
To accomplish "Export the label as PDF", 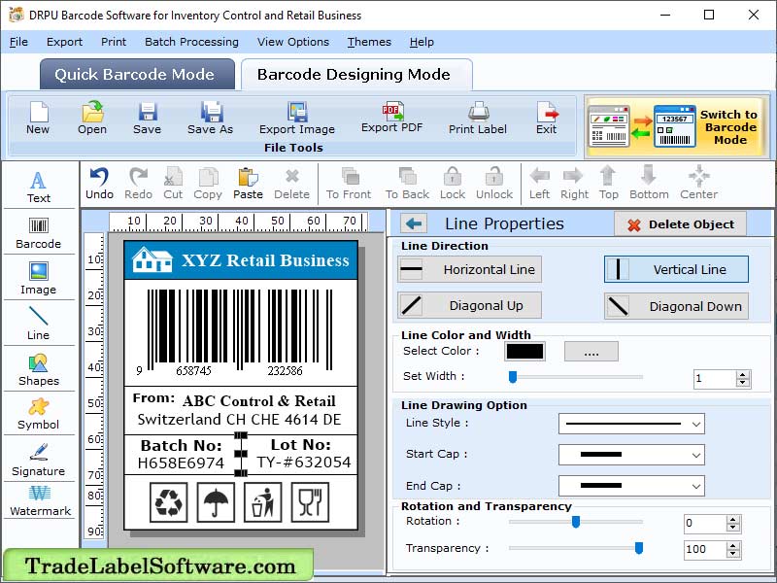I will [393, 119].
